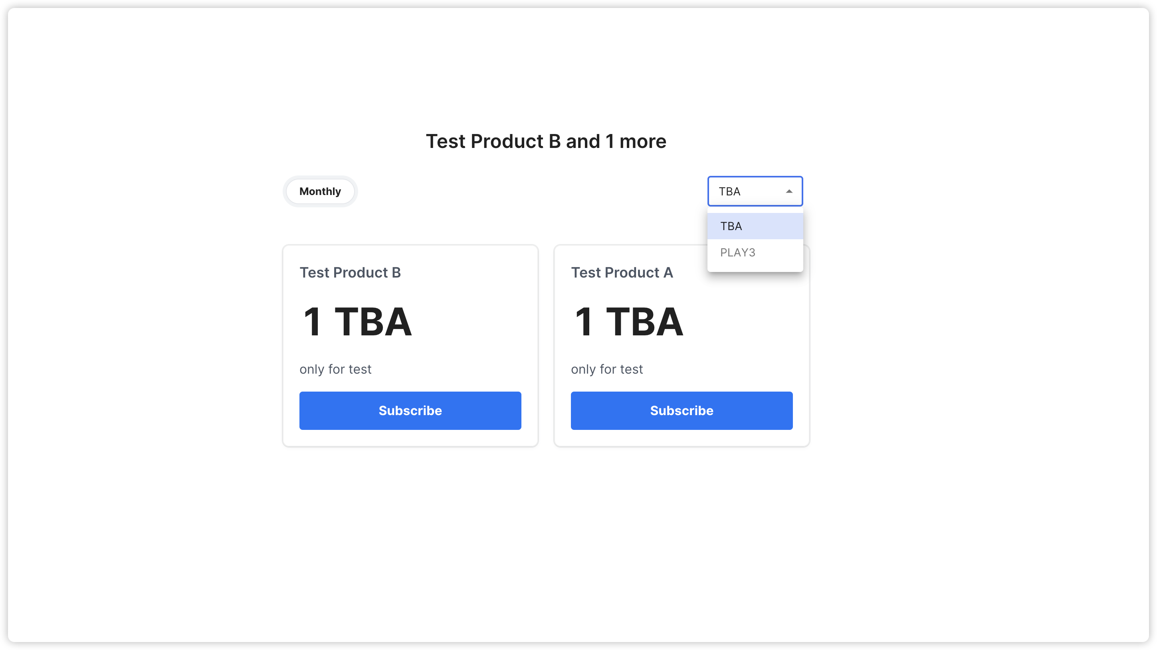
Task: Click the word "Monthly" in the interval switch
Action: [x=320, y=191]
